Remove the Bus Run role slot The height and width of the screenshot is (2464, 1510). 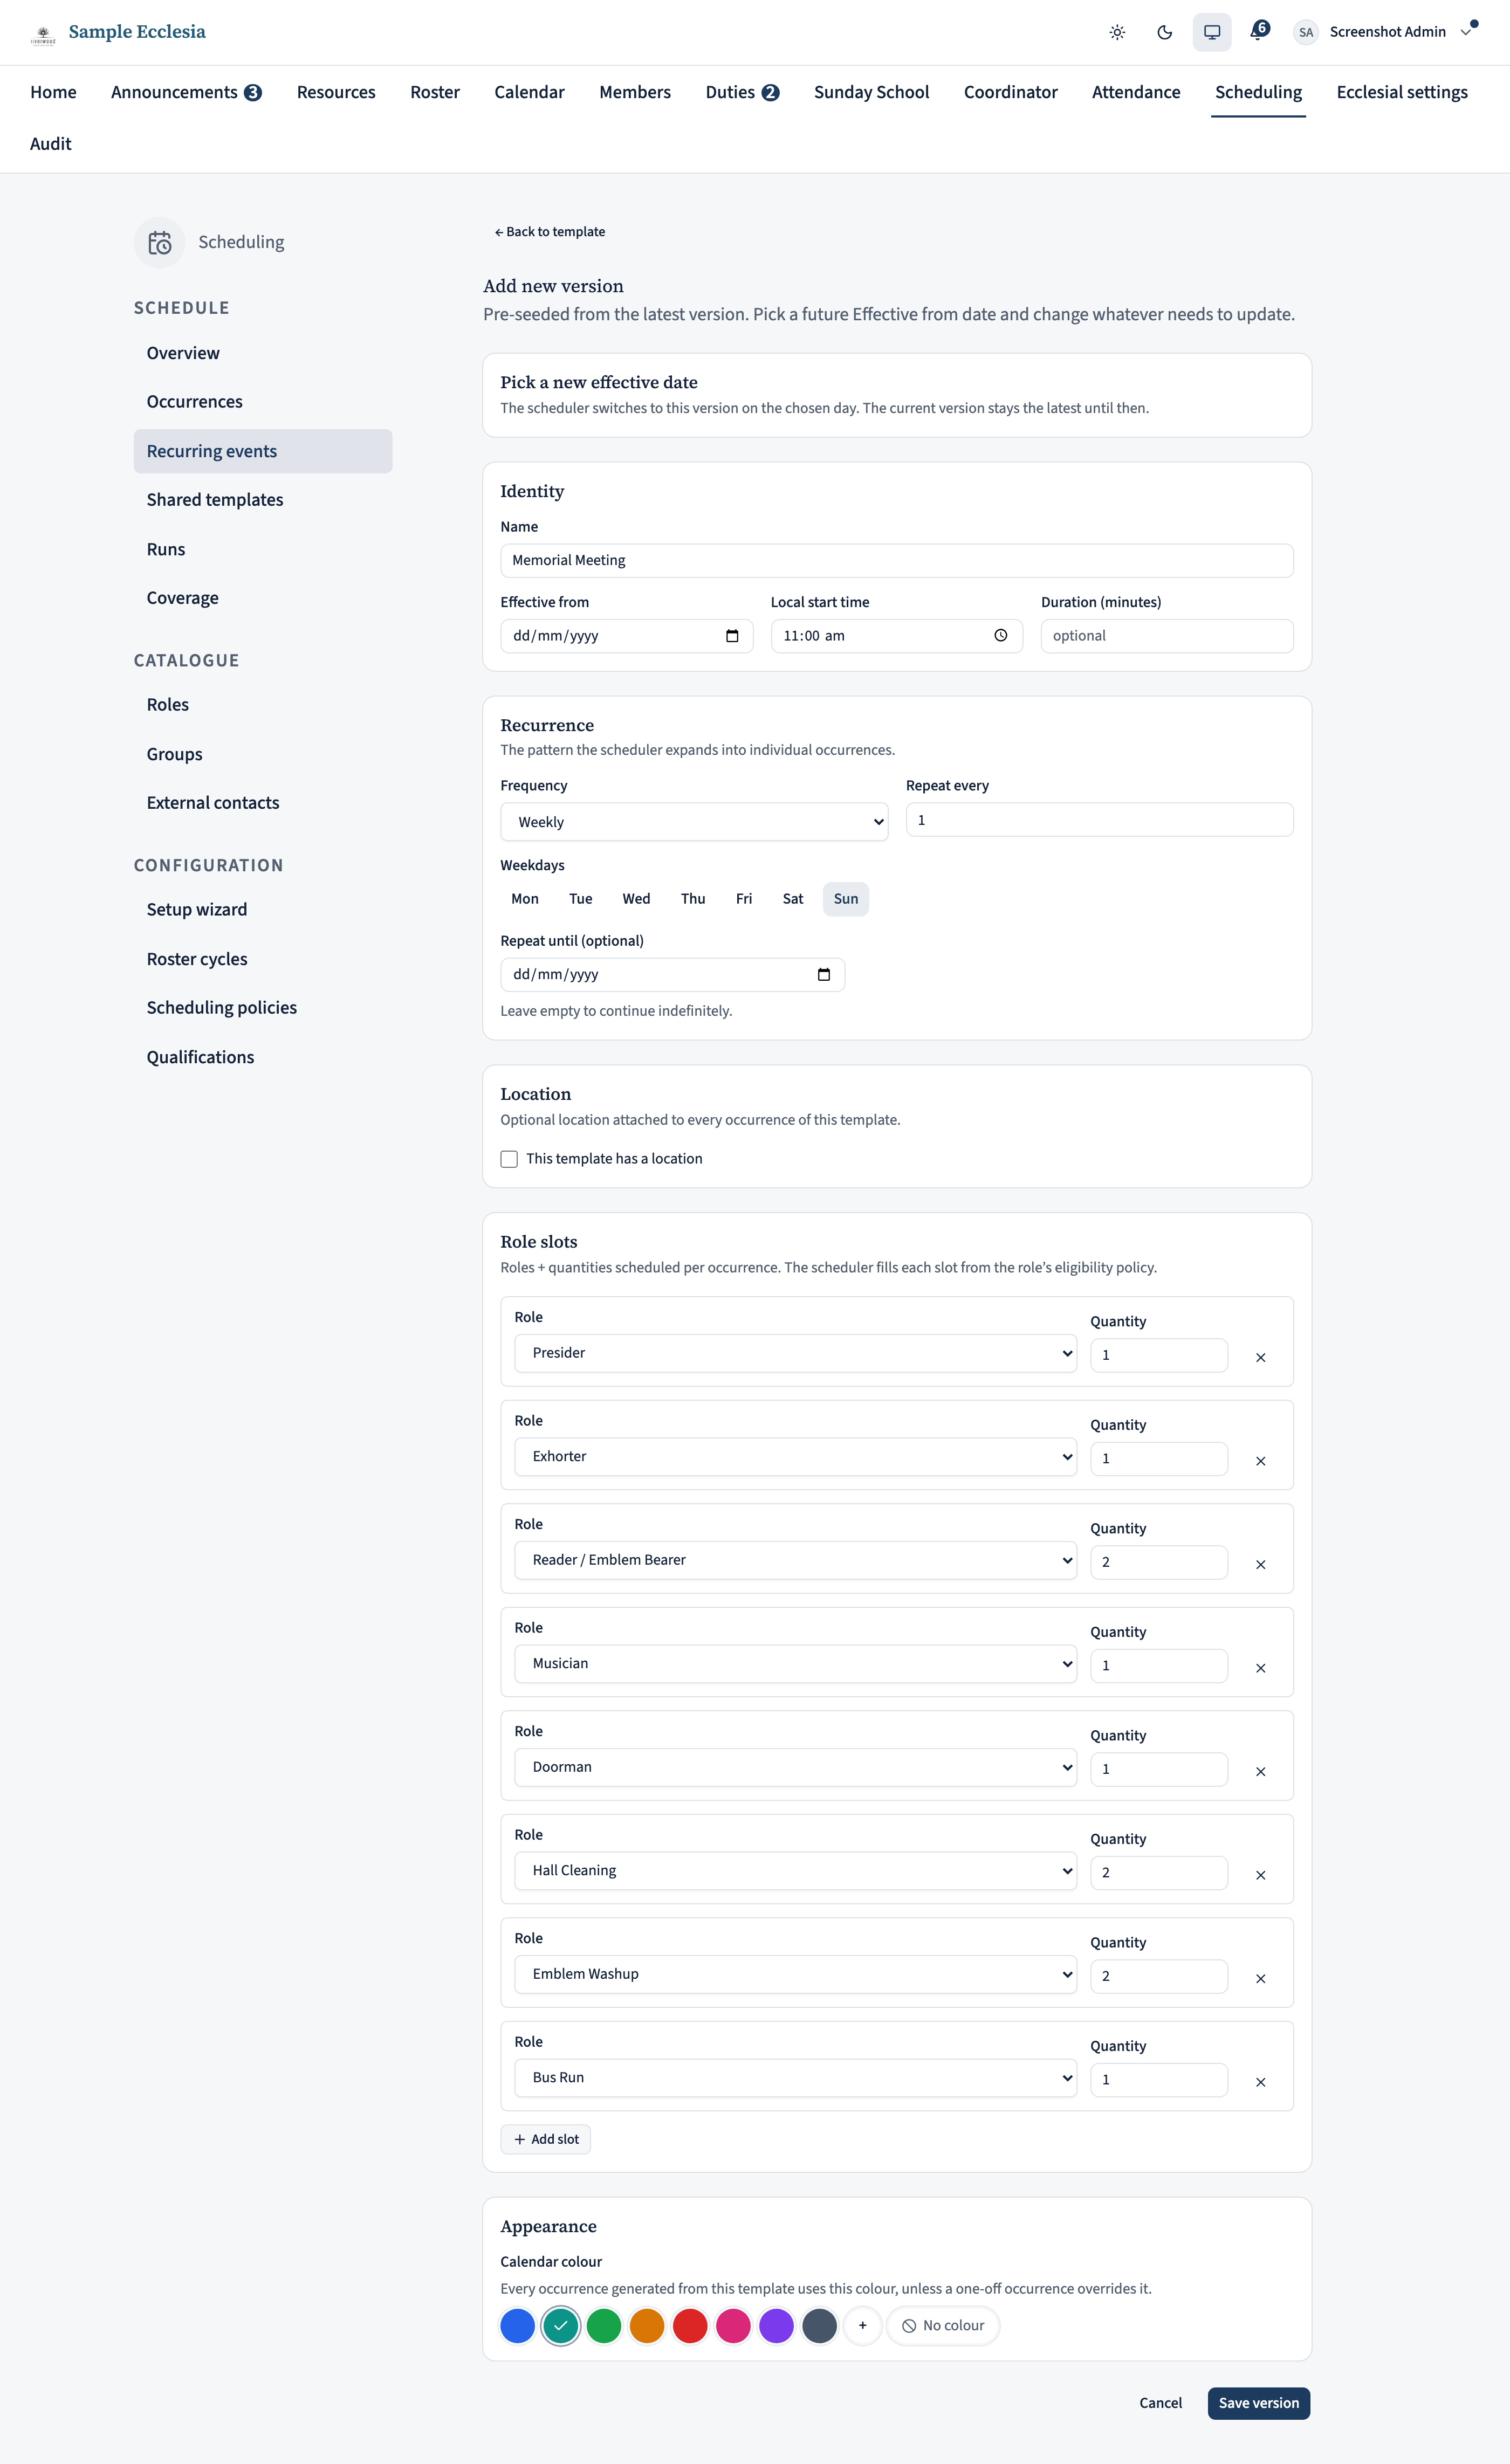tap(1260, 2082)
